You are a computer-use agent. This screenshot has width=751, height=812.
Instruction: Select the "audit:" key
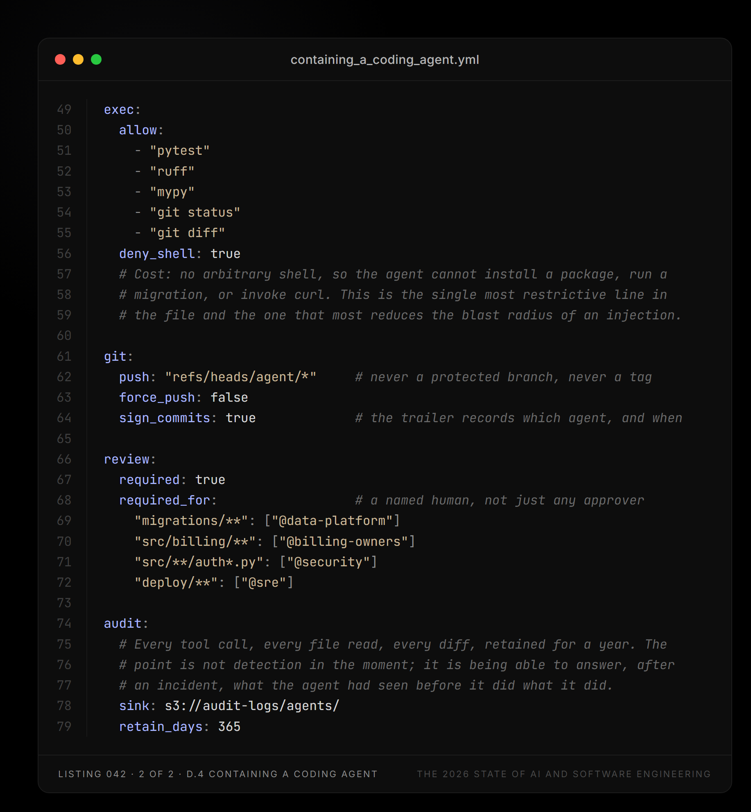(x=126, y=624)
